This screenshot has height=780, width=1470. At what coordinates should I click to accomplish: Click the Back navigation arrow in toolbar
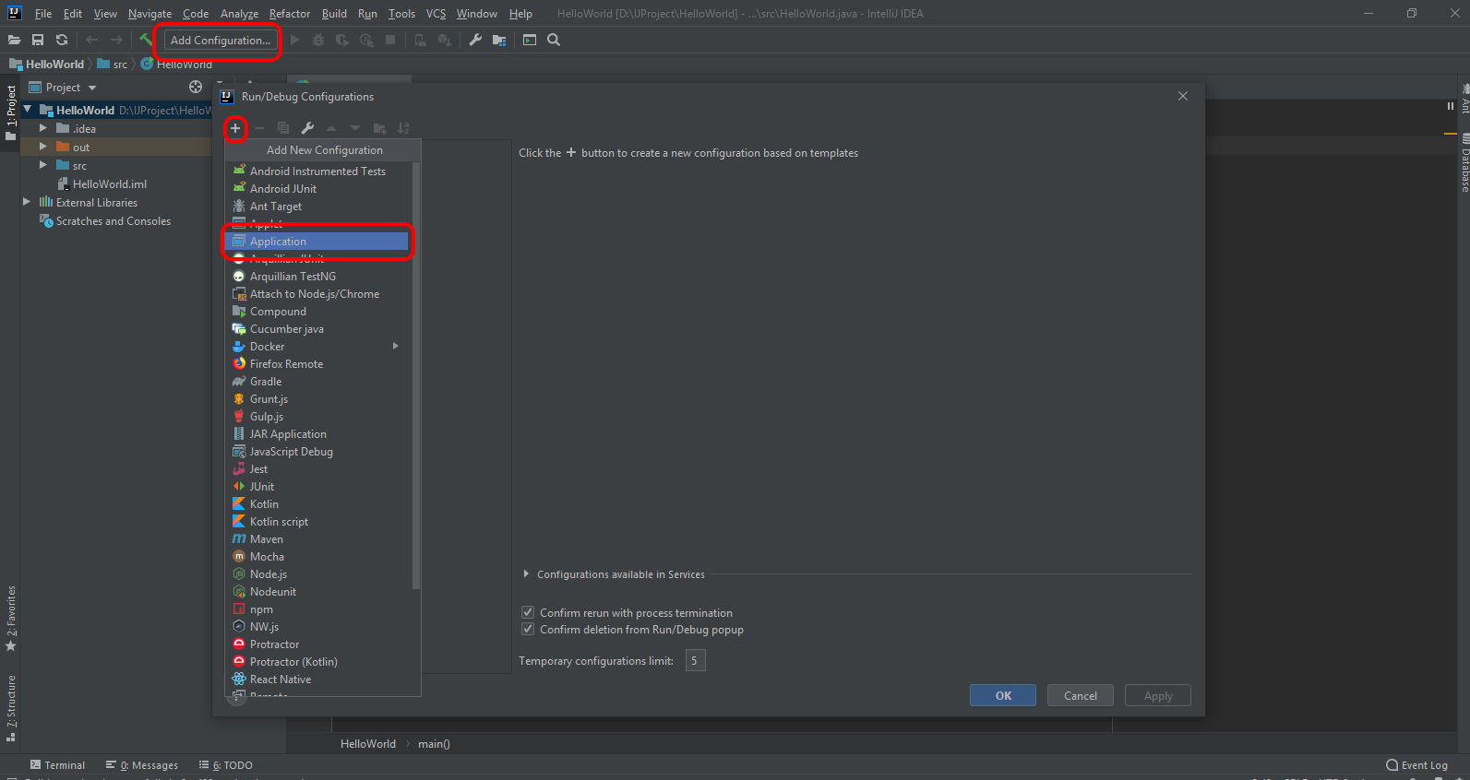(x=91, y=40)
